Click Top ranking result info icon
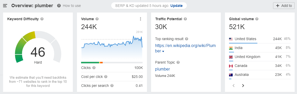The height and width of the screenshot is (94, 297). click(x=187, y=39)
